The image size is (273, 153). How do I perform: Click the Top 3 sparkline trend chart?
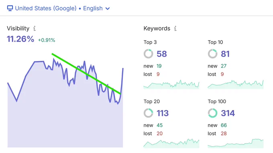(x=171, y=84)
